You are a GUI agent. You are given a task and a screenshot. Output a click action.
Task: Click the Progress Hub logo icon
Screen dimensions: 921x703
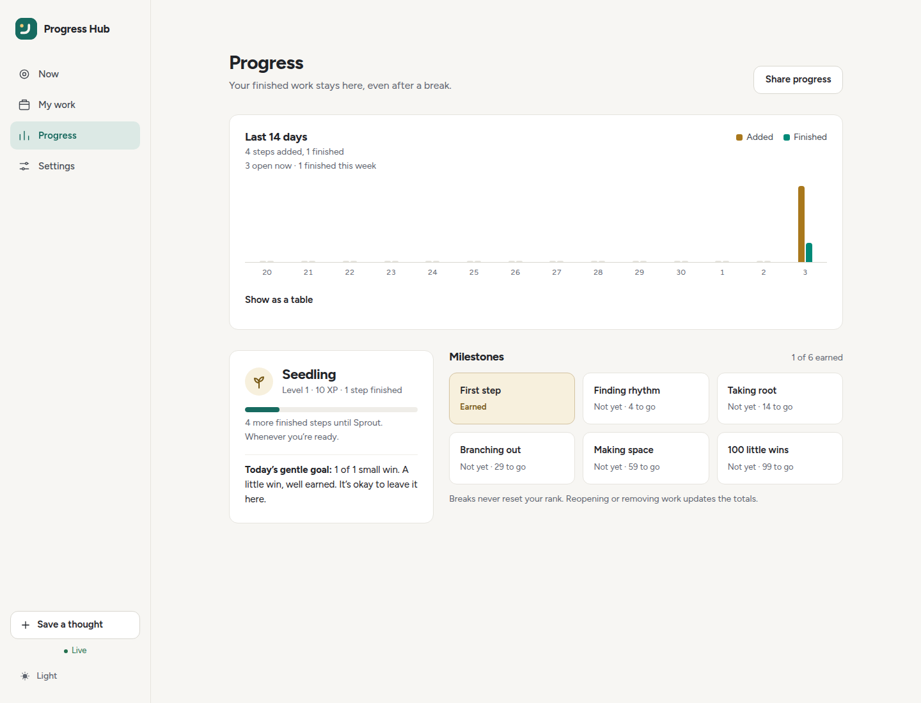point(26,29)
